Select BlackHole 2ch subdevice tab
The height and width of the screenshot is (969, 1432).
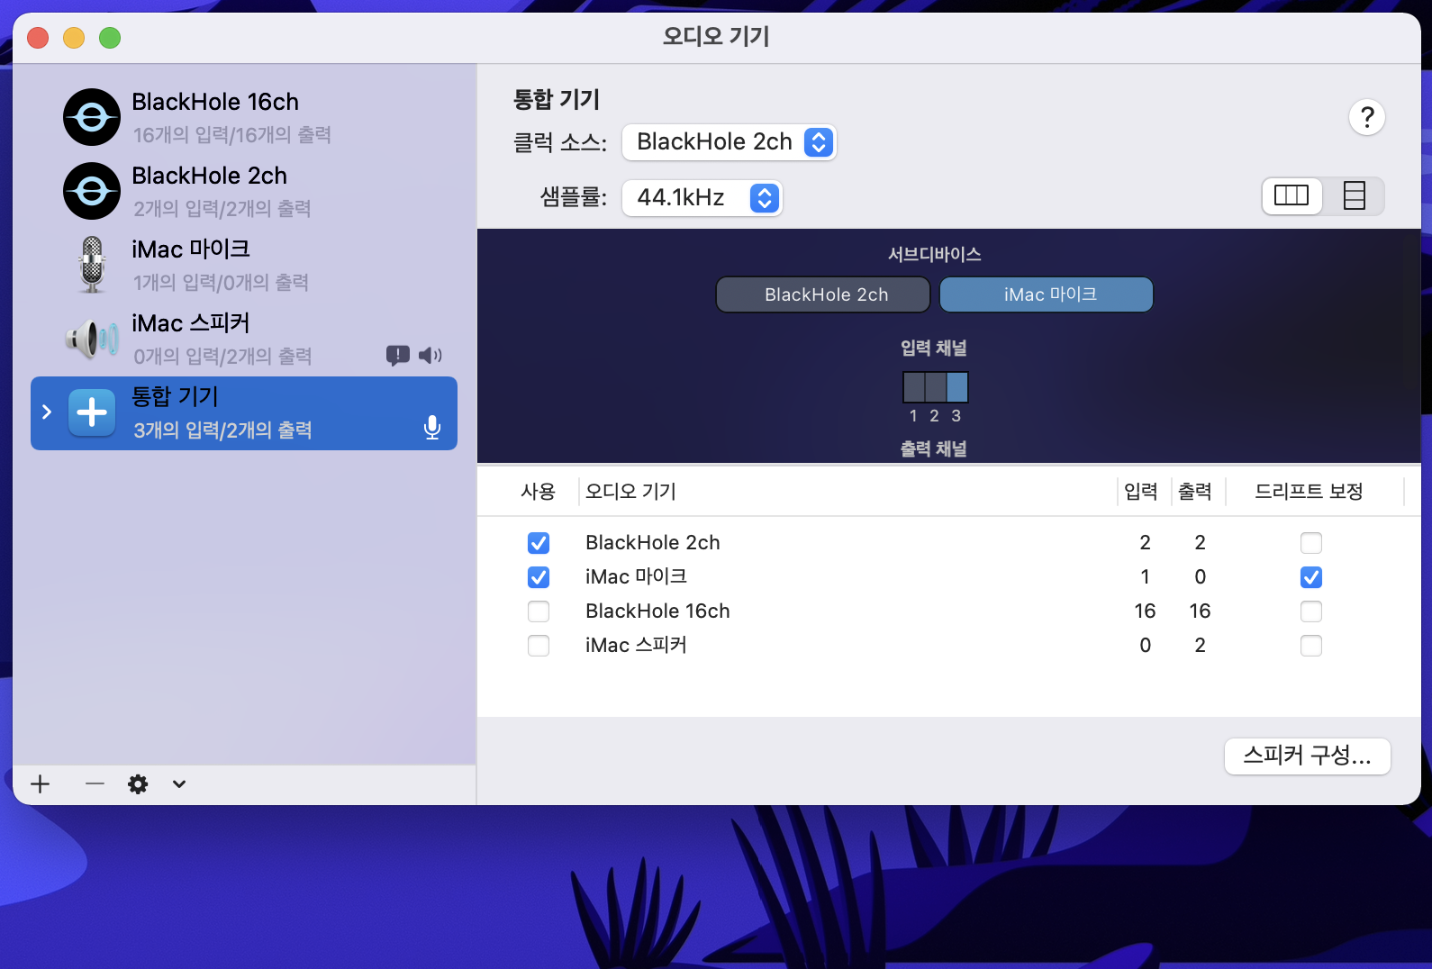[x=823, y=294]
